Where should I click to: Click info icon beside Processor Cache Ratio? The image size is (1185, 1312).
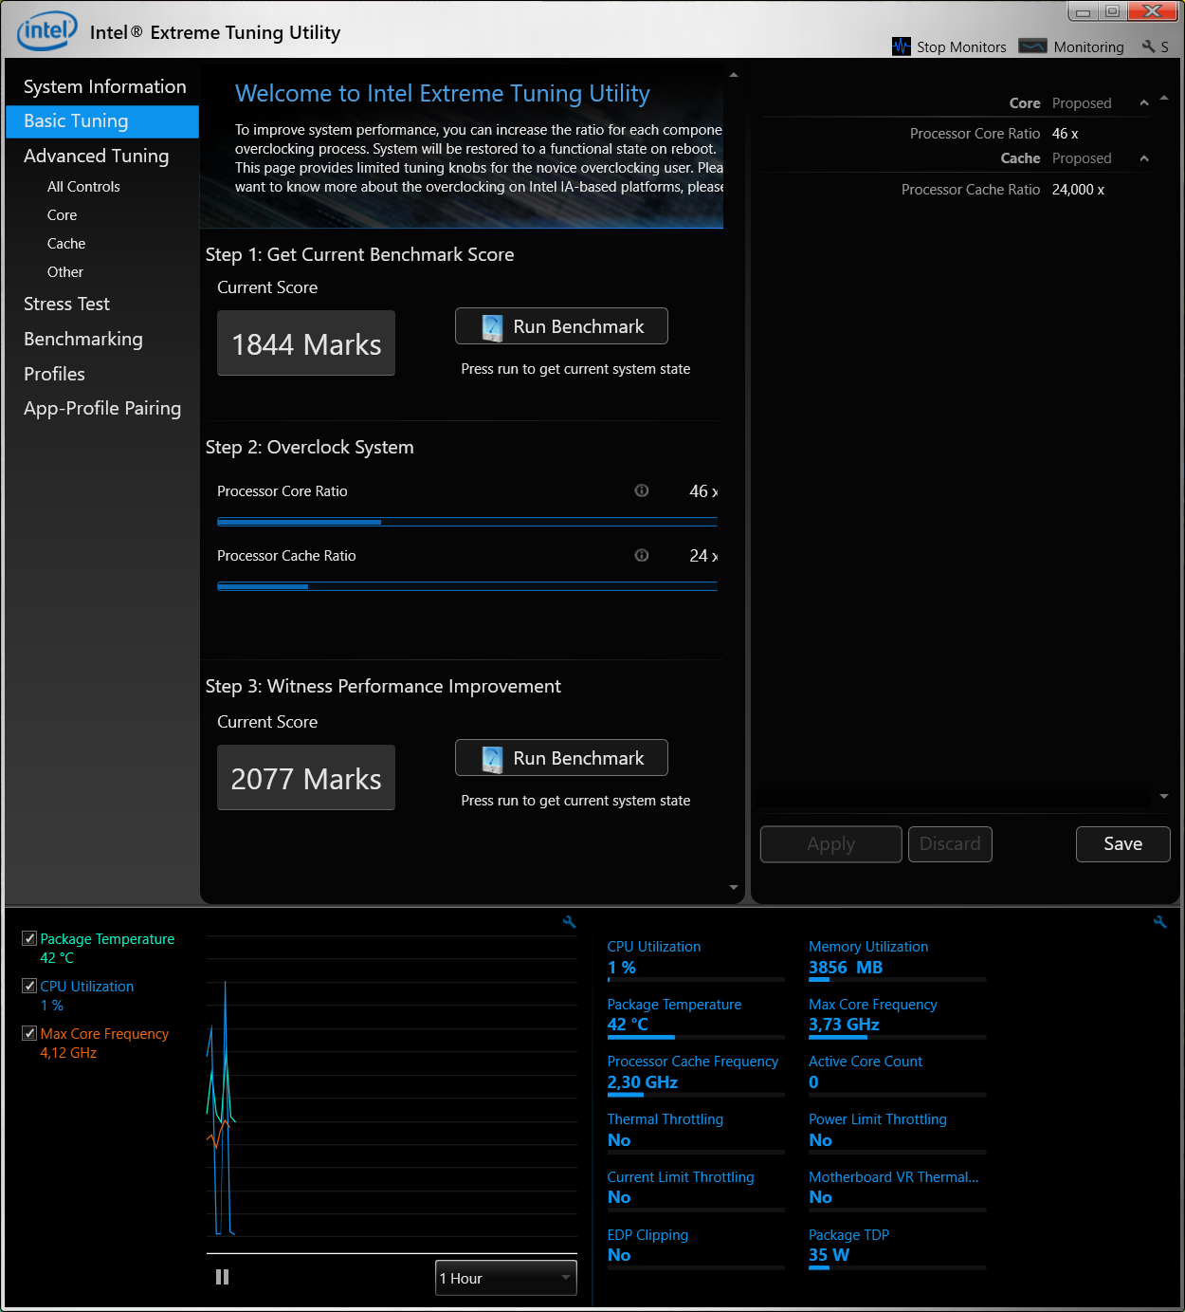[642, 555]
